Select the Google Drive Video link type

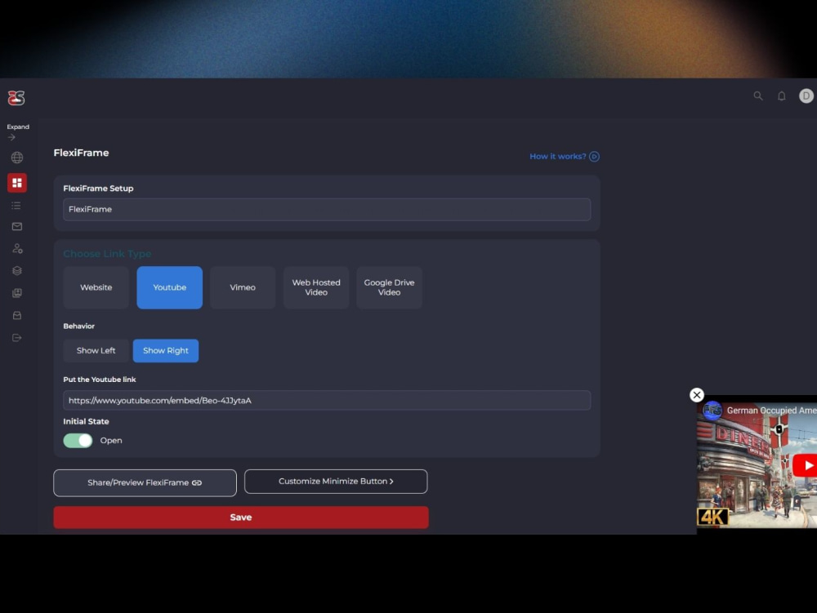click(x=389, y=287)
